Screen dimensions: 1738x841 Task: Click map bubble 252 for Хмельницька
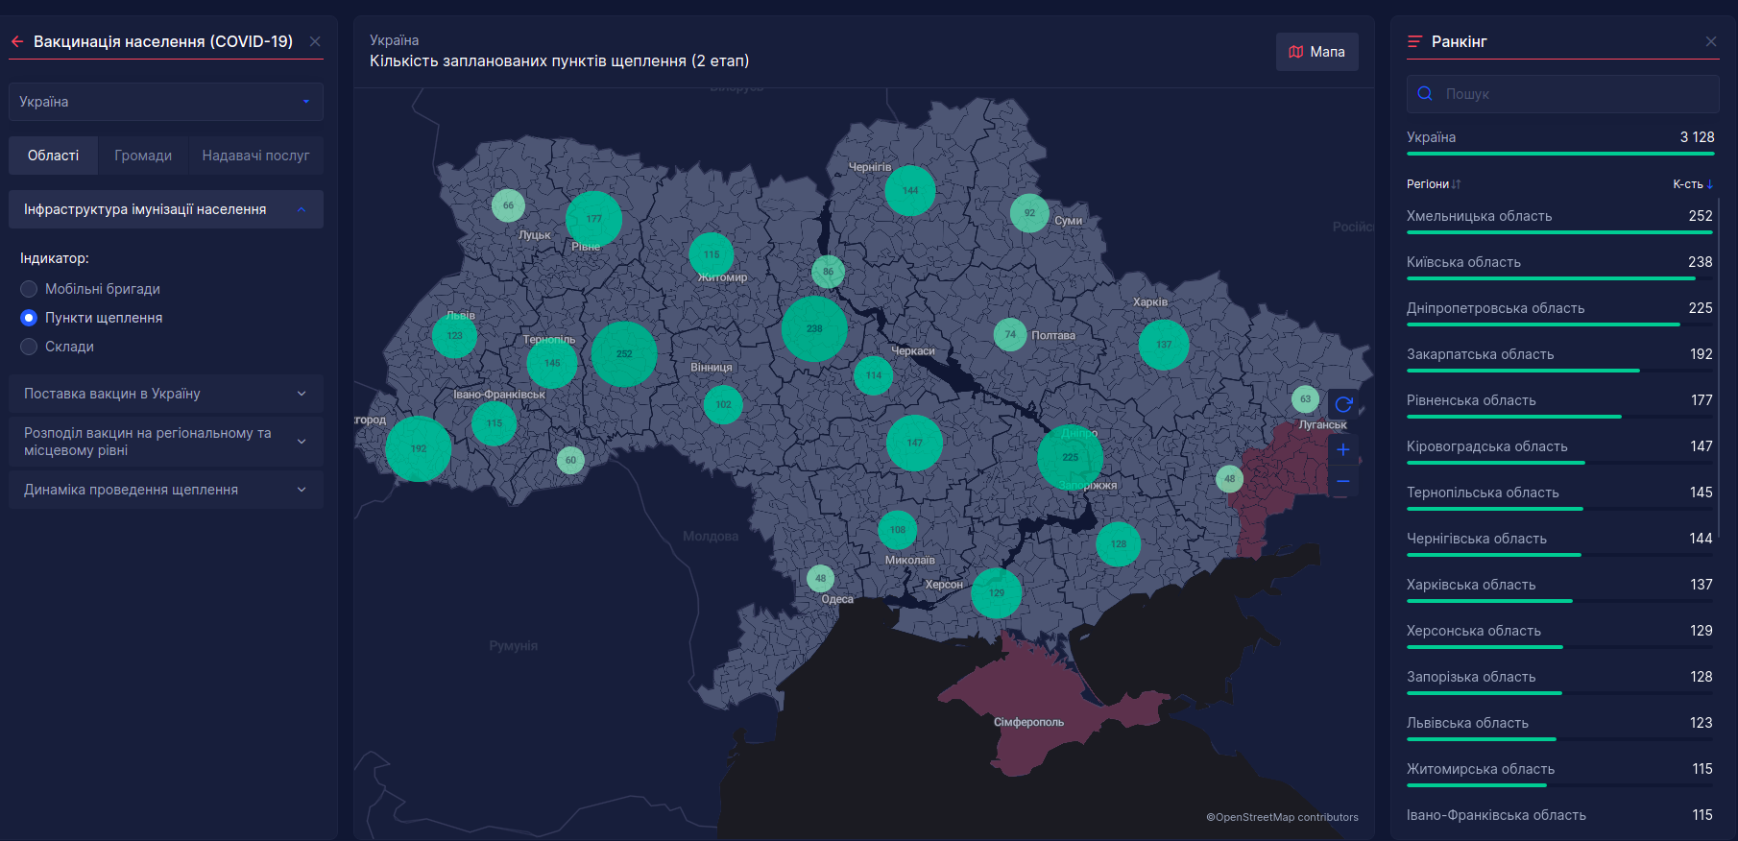coord(624,354)
